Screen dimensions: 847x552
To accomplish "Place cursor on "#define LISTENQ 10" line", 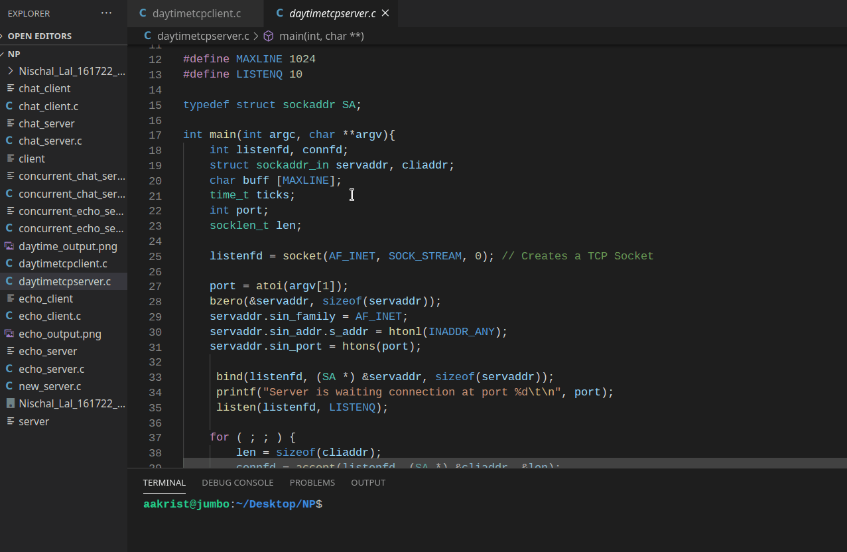I will 243,74.
